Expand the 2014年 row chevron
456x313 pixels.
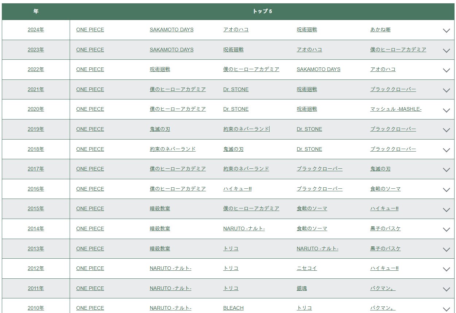[x=446, y=230]
